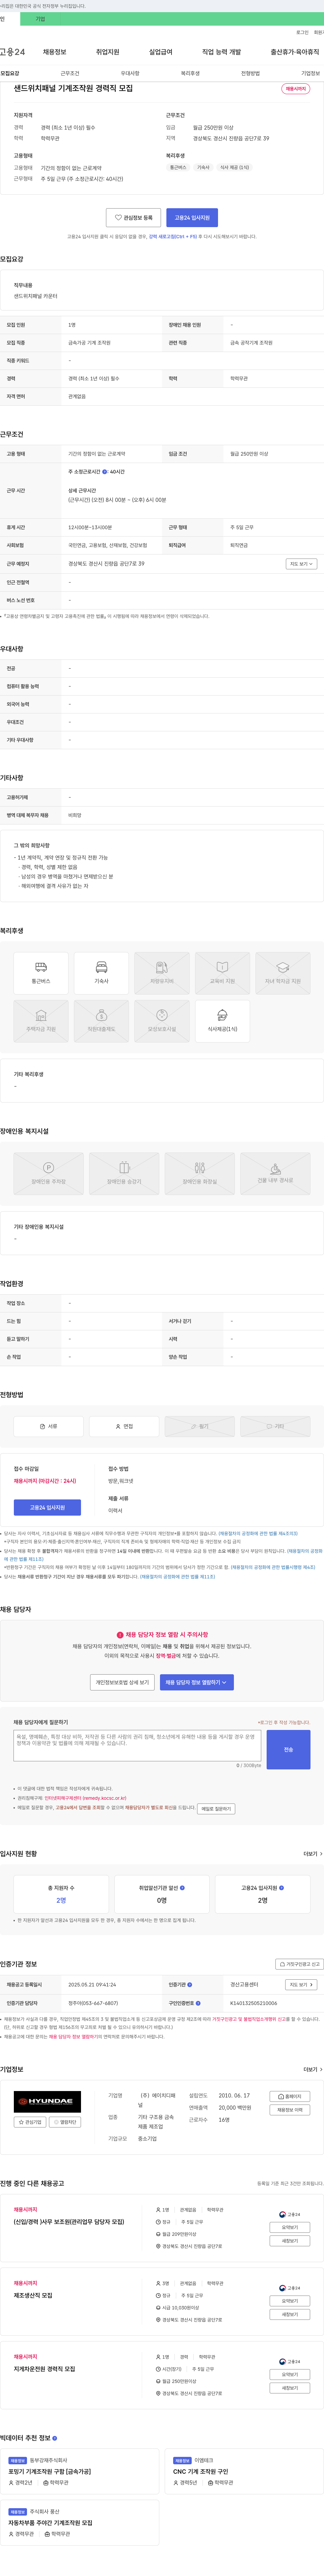Image resolution: width=324 pixels, height=2576 pixels.
Task: Click info icon beside 고용24 입사지원 count
Action: (281, 1888)
